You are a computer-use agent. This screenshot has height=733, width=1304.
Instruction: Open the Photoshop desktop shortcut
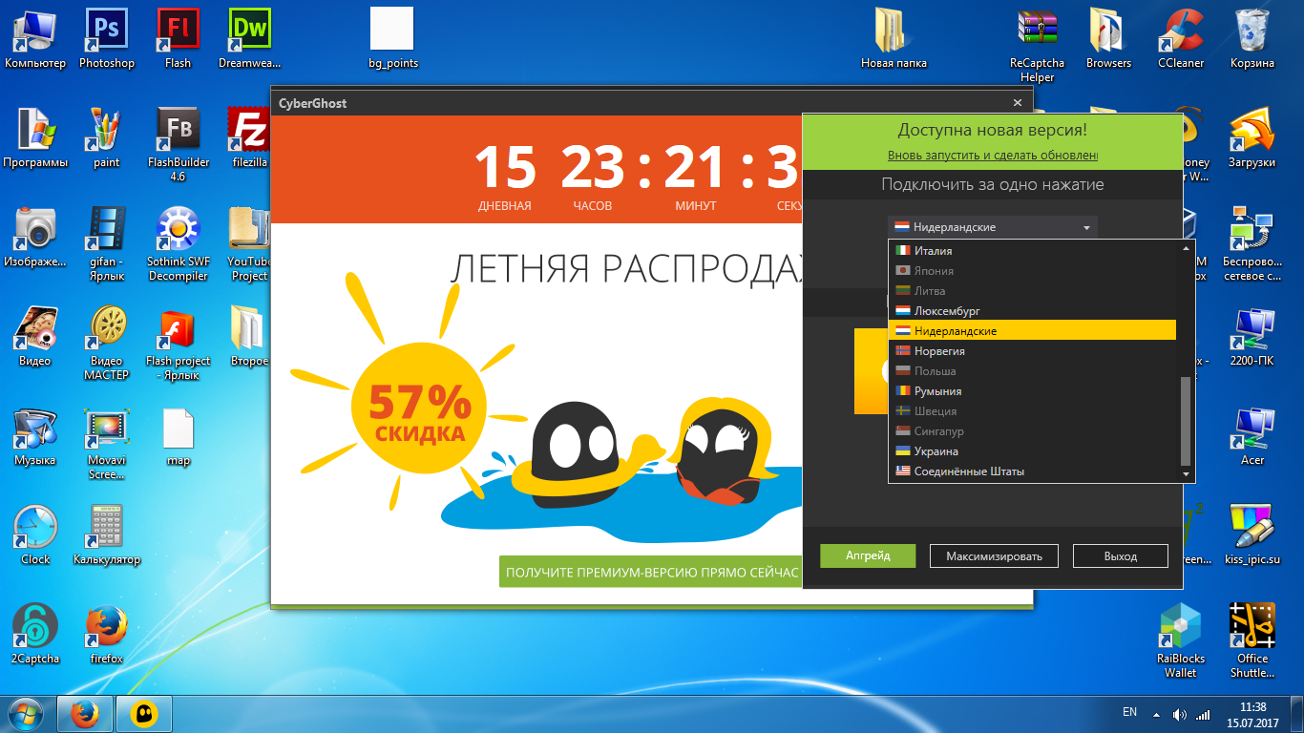pos(106,38)
